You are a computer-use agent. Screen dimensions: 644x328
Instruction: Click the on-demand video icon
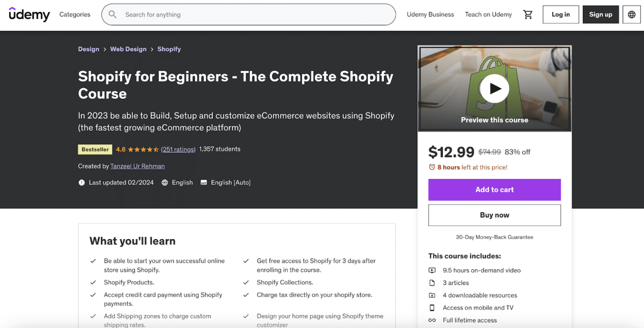coord(432,270)
